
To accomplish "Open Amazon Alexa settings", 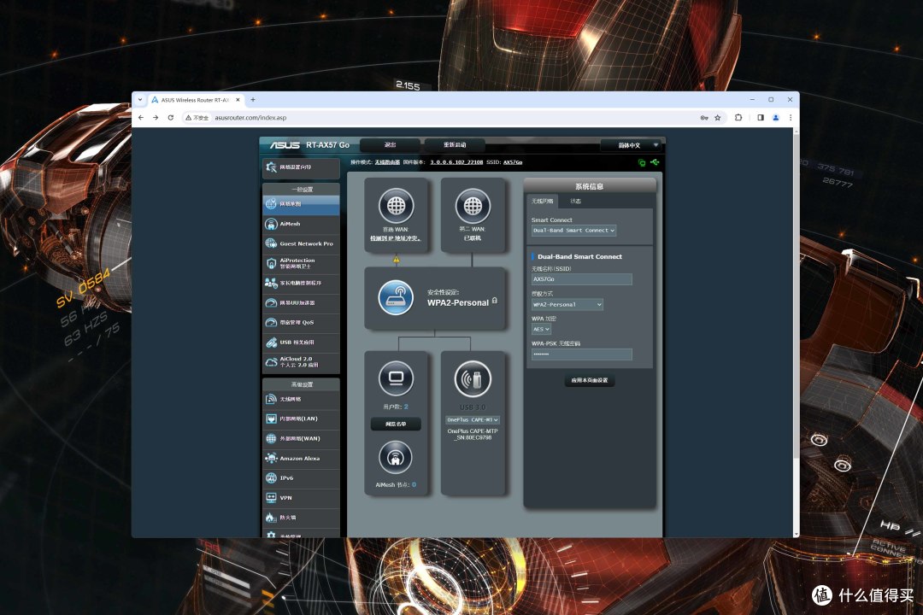I will pyautogui.click(x=301, y=458).
